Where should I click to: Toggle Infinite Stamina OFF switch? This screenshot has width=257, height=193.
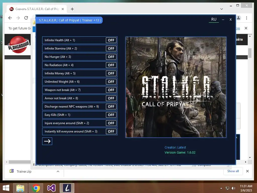coord(111,49)
